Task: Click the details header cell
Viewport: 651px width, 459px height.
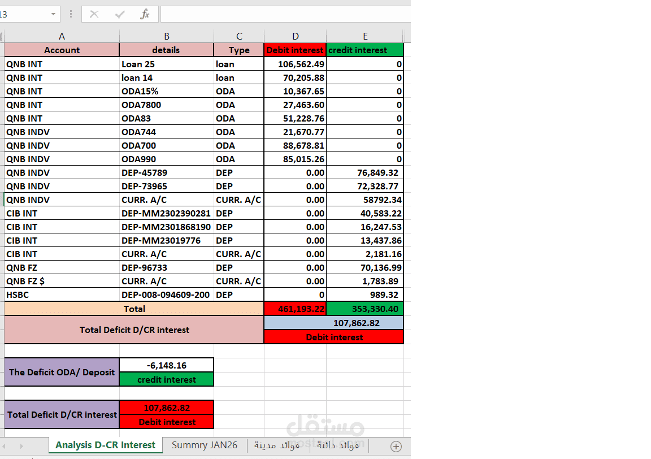Action: point(167,50)
